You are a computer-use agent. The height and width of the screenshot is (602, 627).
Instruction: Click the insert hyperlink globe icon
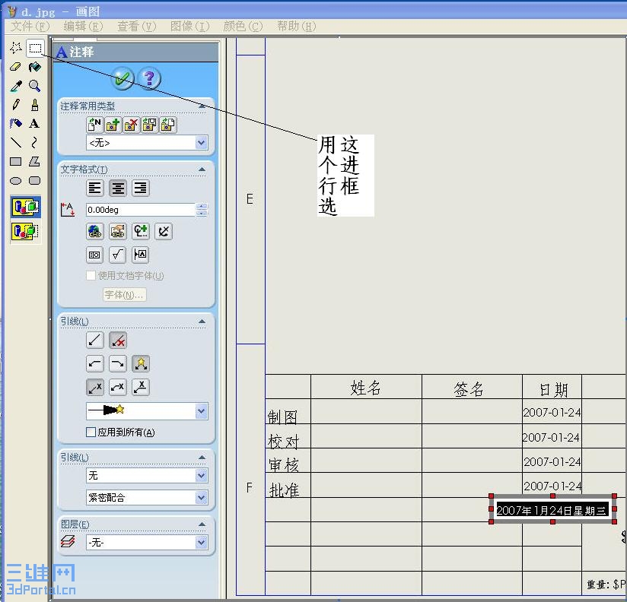pyautogui.click(x=95, y=231)
